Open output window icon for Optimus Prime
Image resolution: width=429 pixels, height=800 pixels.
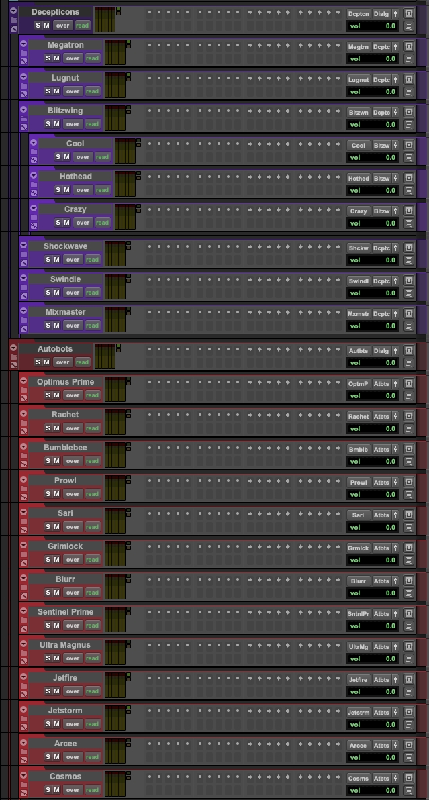pyautogui.click(x=409, y=383)
